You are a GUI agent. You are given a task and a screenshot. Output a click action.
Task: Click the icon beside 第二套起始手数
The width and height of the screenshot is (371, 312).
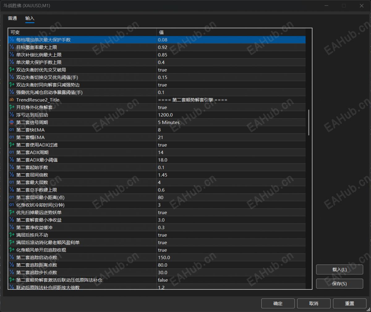(12, 167)
